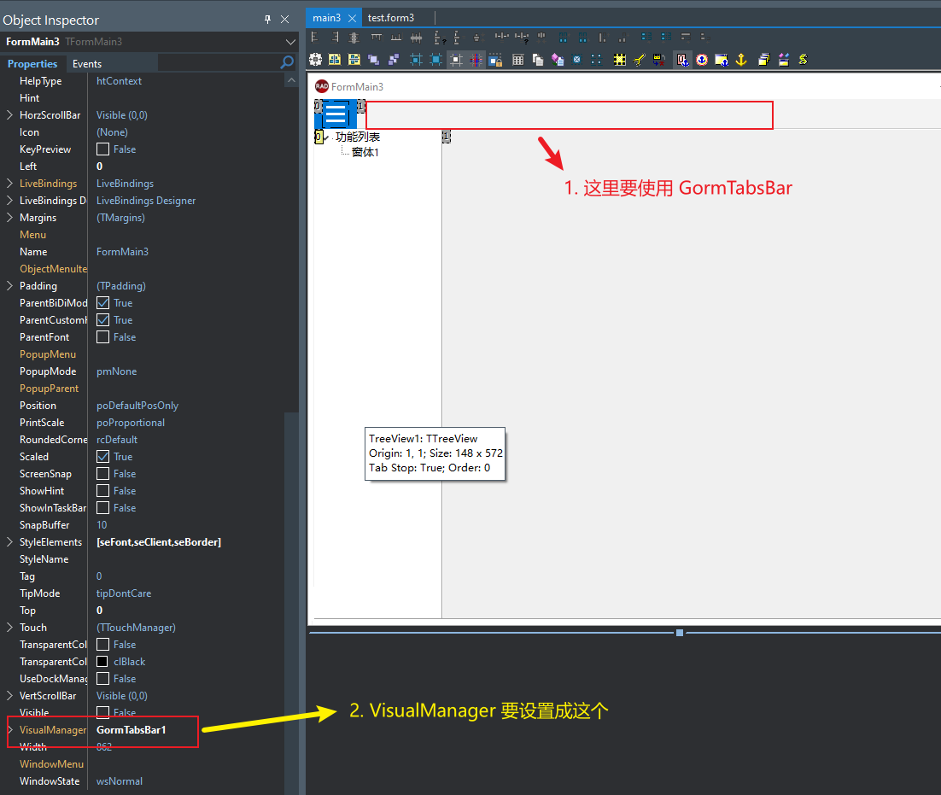Enable the UseDockManager checkbox

click(103, 679)
